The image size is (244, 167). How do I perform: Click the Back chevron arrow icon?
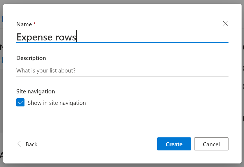point(19,144)
